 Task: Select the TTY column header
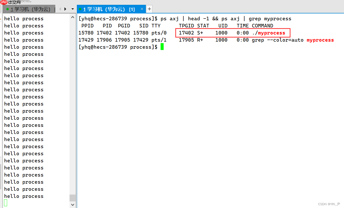point(156,26)
